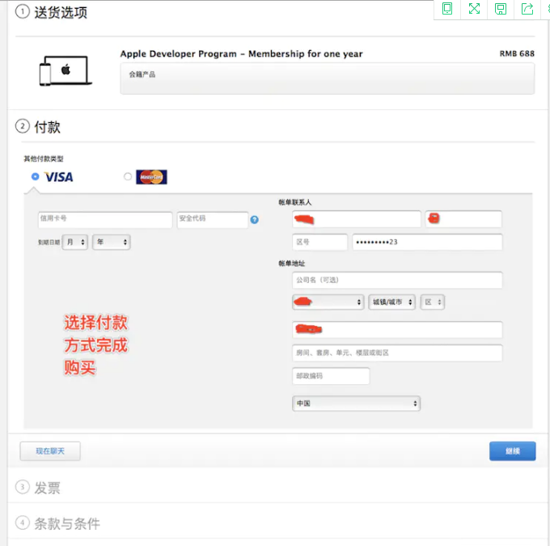550x546 pixels.
Task: Click the postal code (邮政编码) field
Action: pos(331,376)
